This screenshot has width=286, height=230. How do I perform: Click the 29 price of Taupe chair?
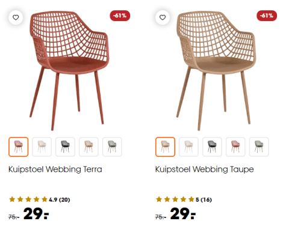[182, 214]
